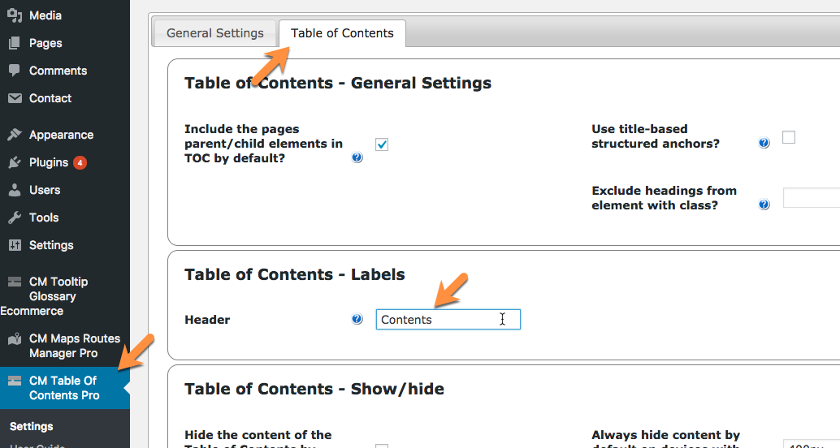Click the Settings submenu link

[32, 427]
